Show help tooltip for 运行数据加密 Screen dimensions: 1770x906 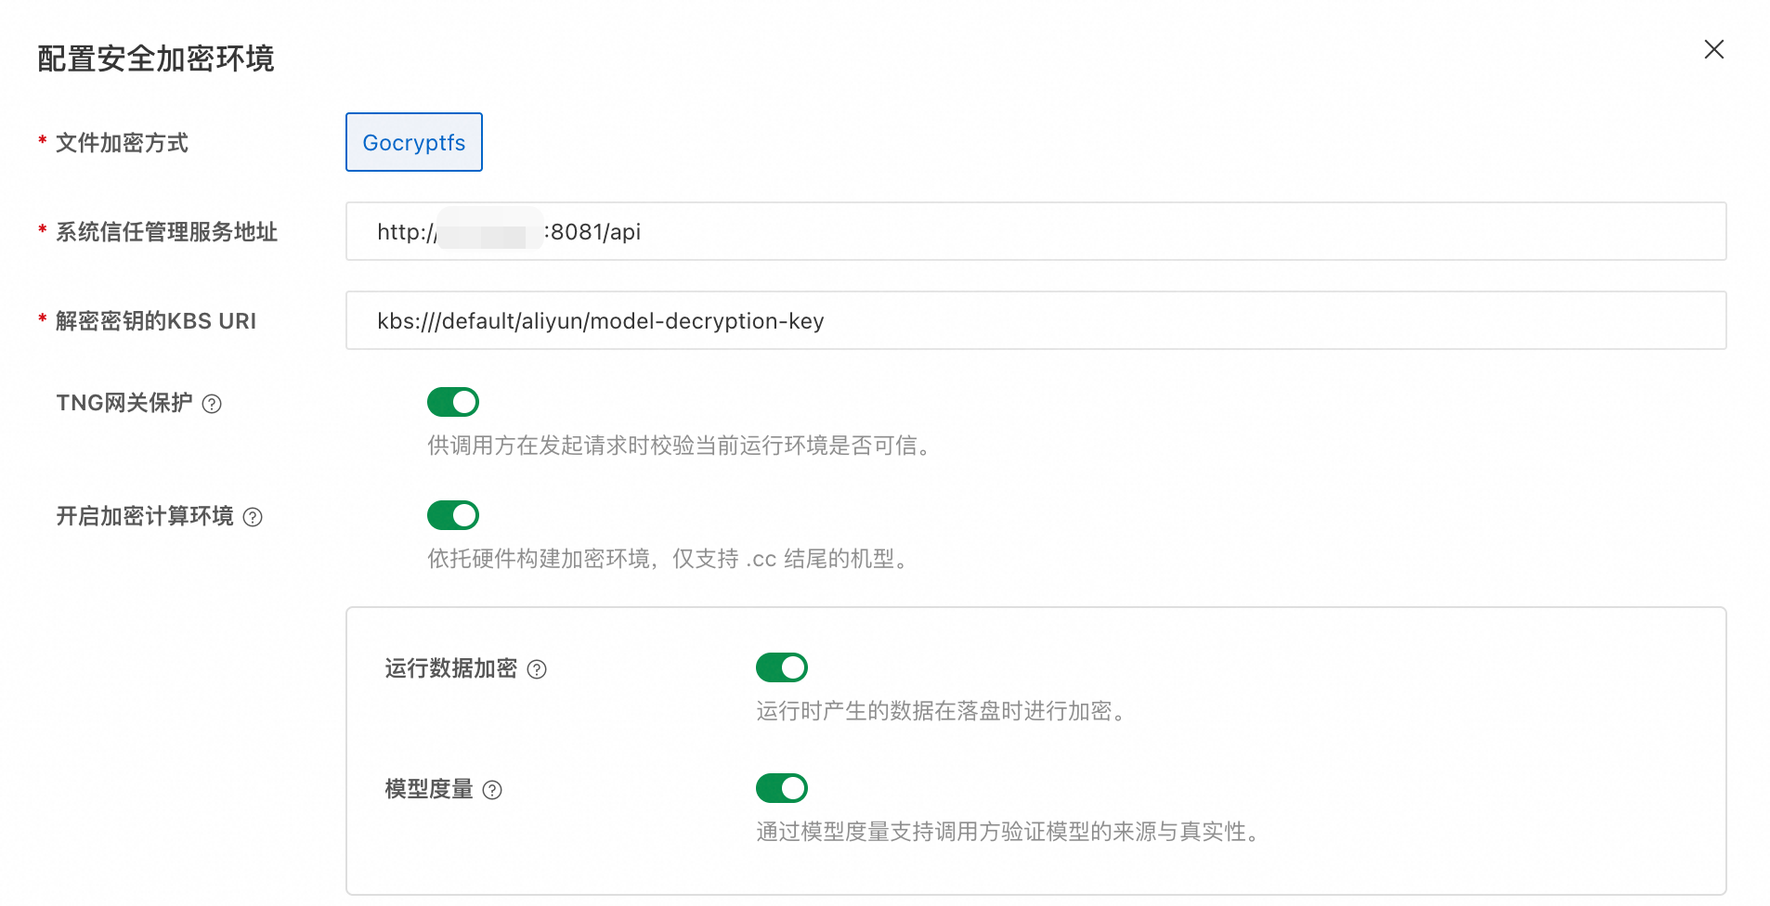click(x=537, y=669)
